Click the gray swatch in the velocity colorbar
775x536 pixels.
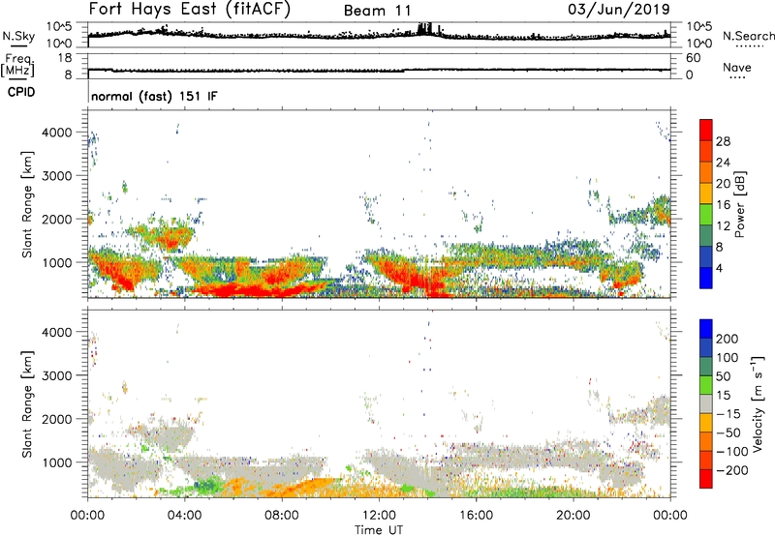[706, 403]
